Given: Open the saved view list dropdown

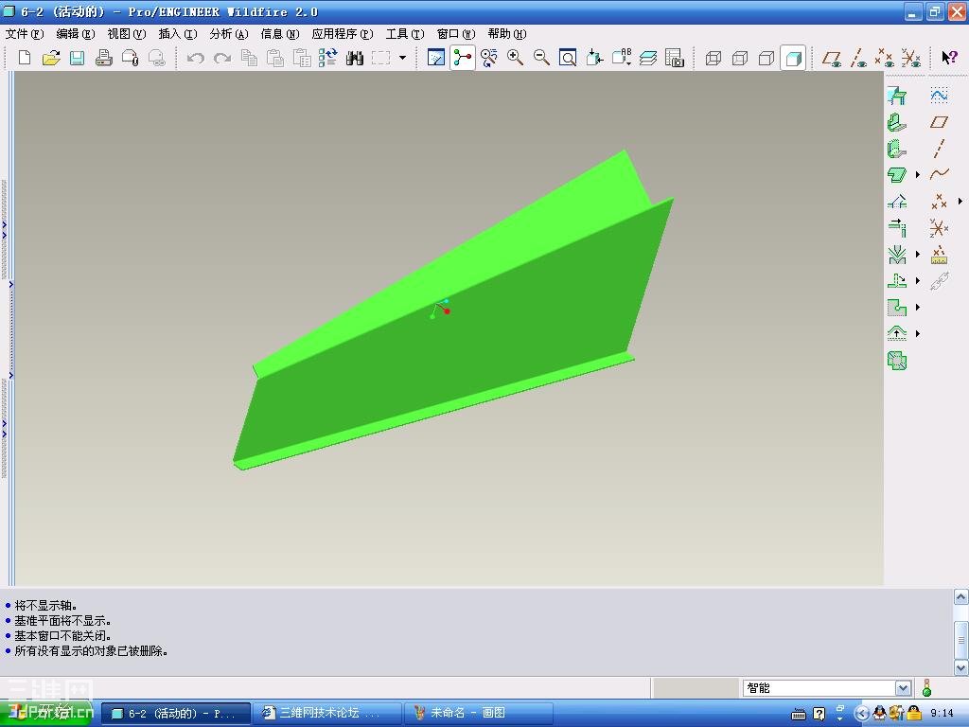Looking at the screenshot, I should point(622,58).
